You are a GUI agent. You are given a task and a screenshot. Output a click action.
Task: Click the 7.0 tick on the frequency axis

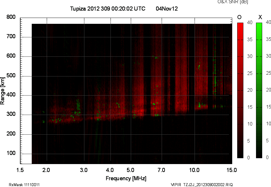(x=161, y=170)
